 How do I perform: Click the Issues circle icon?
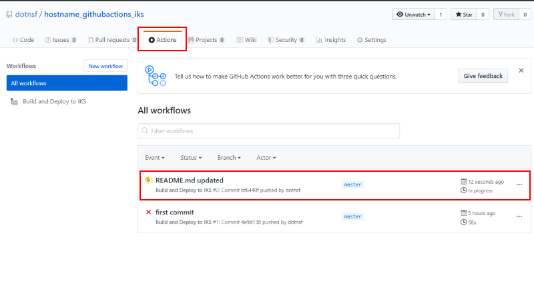pos(48,40)
